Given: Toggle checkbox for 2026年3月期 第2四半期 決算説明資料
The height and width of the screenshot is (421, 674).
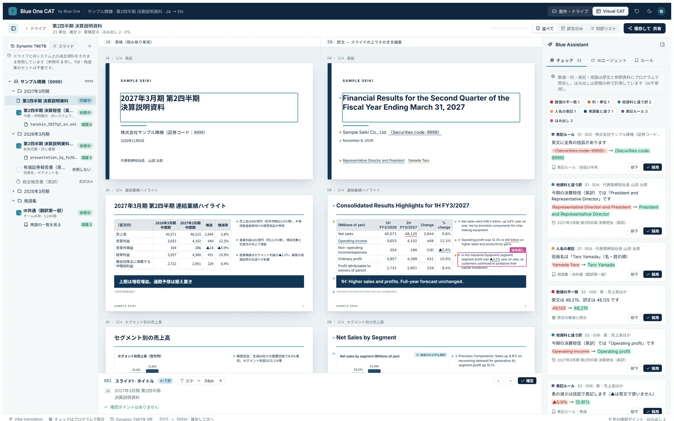Looking at the screenshot, I should point(19,146).
